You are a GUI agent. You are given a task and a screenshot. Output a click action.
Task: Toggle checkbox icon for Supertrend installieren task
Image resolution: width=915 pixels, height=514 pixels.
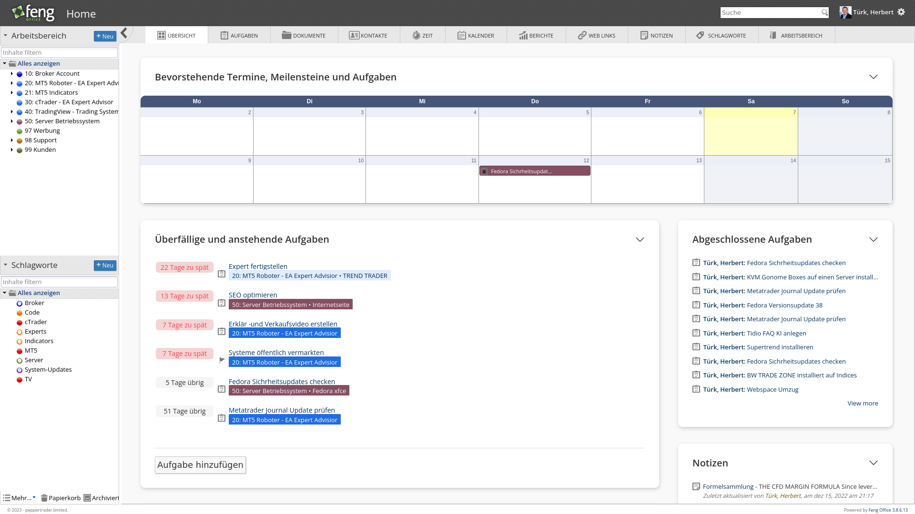click(x=696, y=347)
